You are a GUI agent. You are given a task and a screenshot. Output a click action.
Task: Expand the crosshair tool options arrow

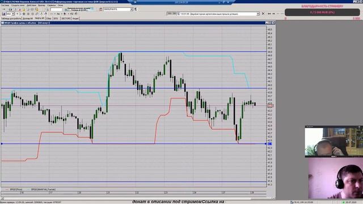pyautogui.click(x=20, y=14)
